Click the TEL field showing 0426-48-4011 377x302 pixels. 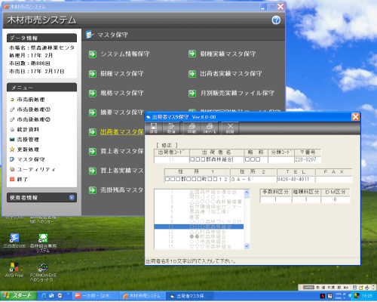coord(296,179)
